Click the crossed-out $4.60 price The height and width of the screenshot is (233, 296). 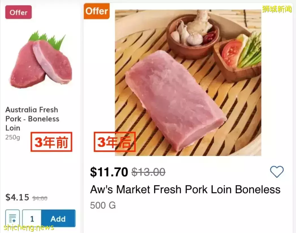point(40,199)
